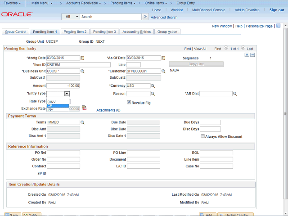288x216 pixels.
Task: Open the Accounting Entries tab
Action: click(137, 32)
